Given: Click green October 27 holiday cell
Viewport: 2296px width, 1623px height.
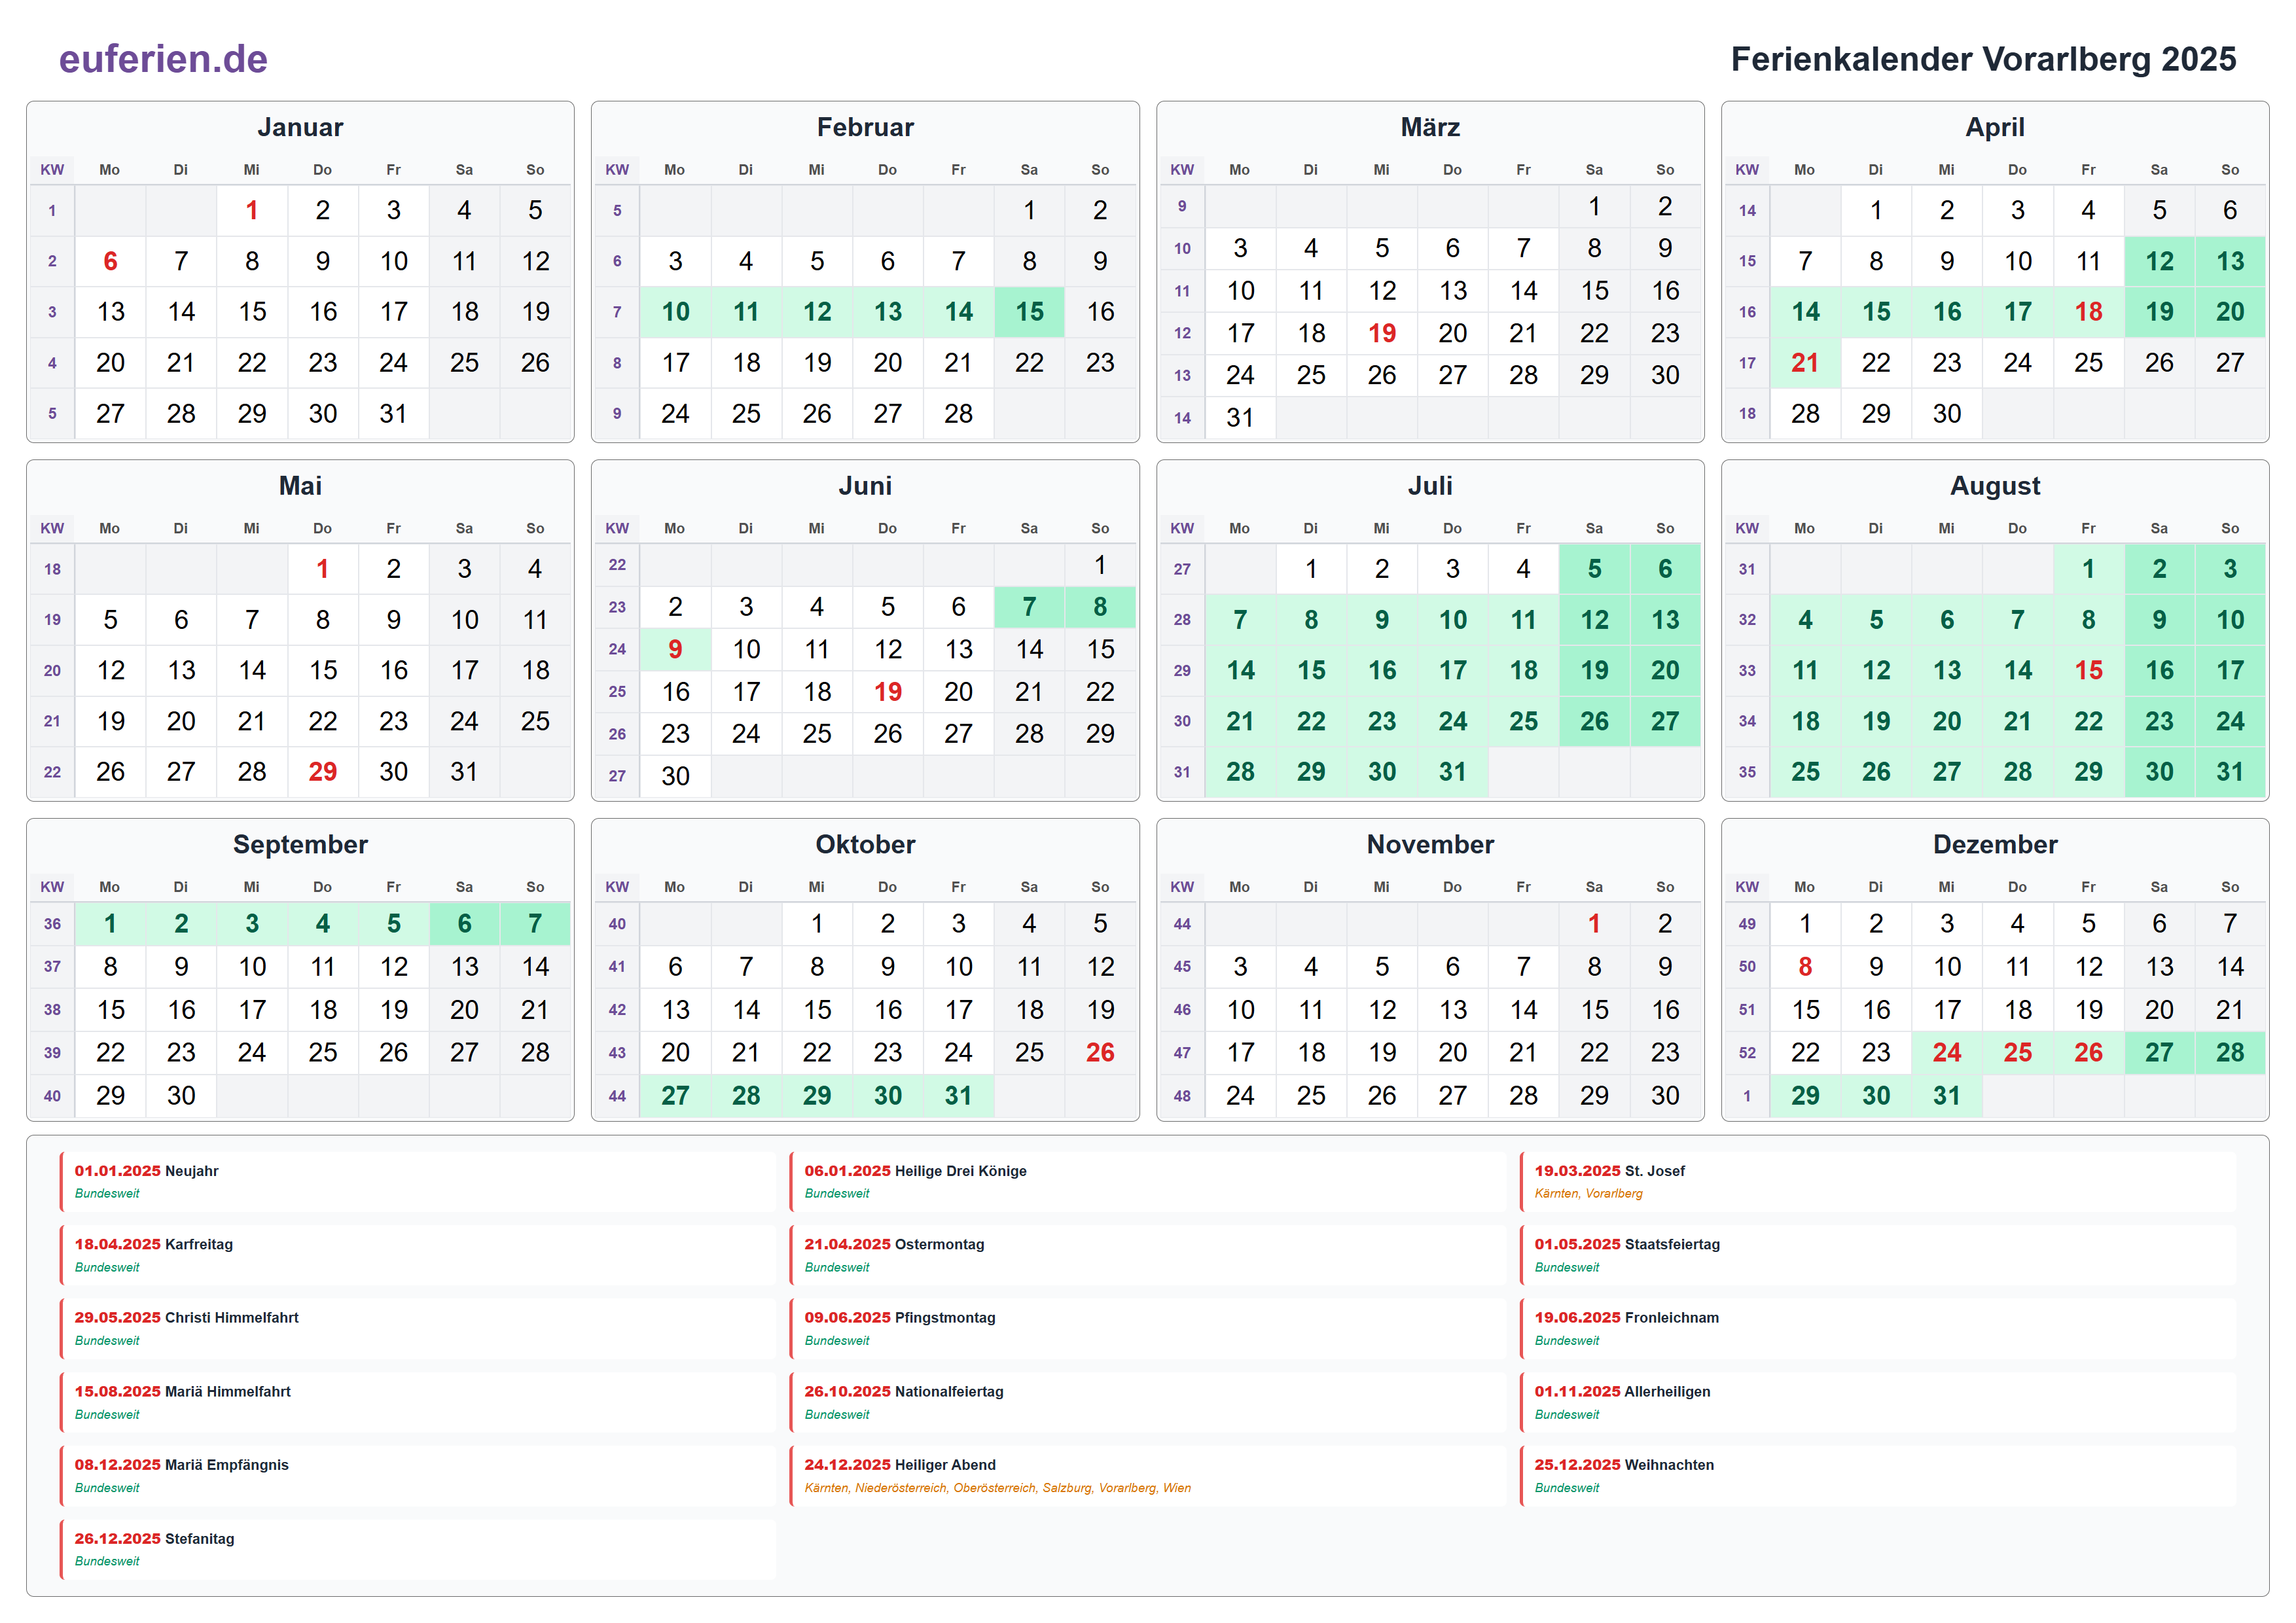Looking at the screenshot, I should tap(675, 1095).
